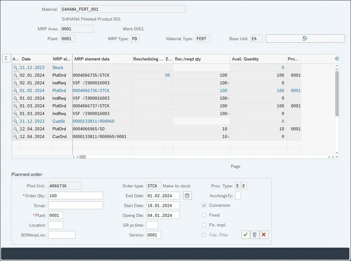Click the CustSt element text
This screenshot has width=351, height=261.
tap(59, 121)
